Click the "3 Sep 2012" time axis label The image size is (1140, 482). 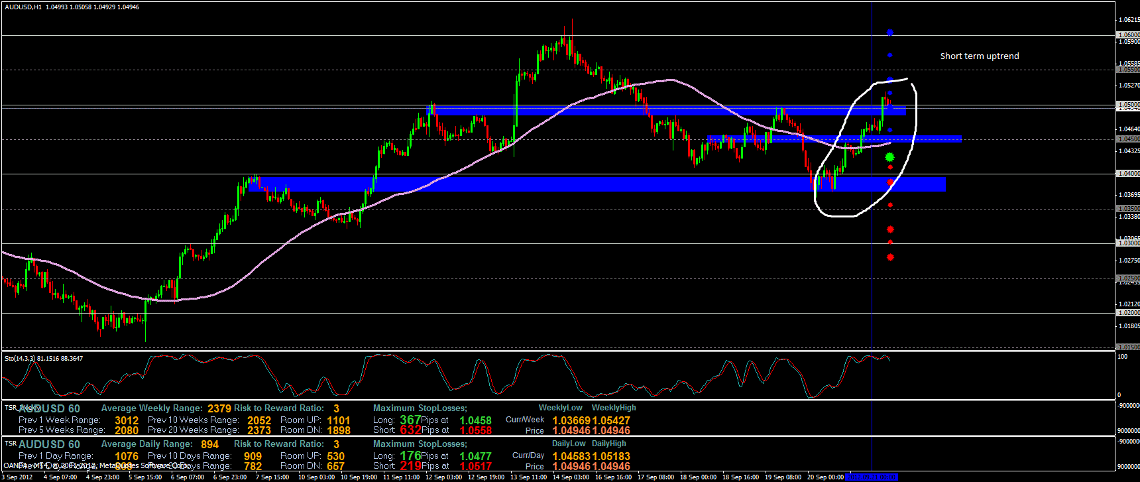tap(17, 477)
